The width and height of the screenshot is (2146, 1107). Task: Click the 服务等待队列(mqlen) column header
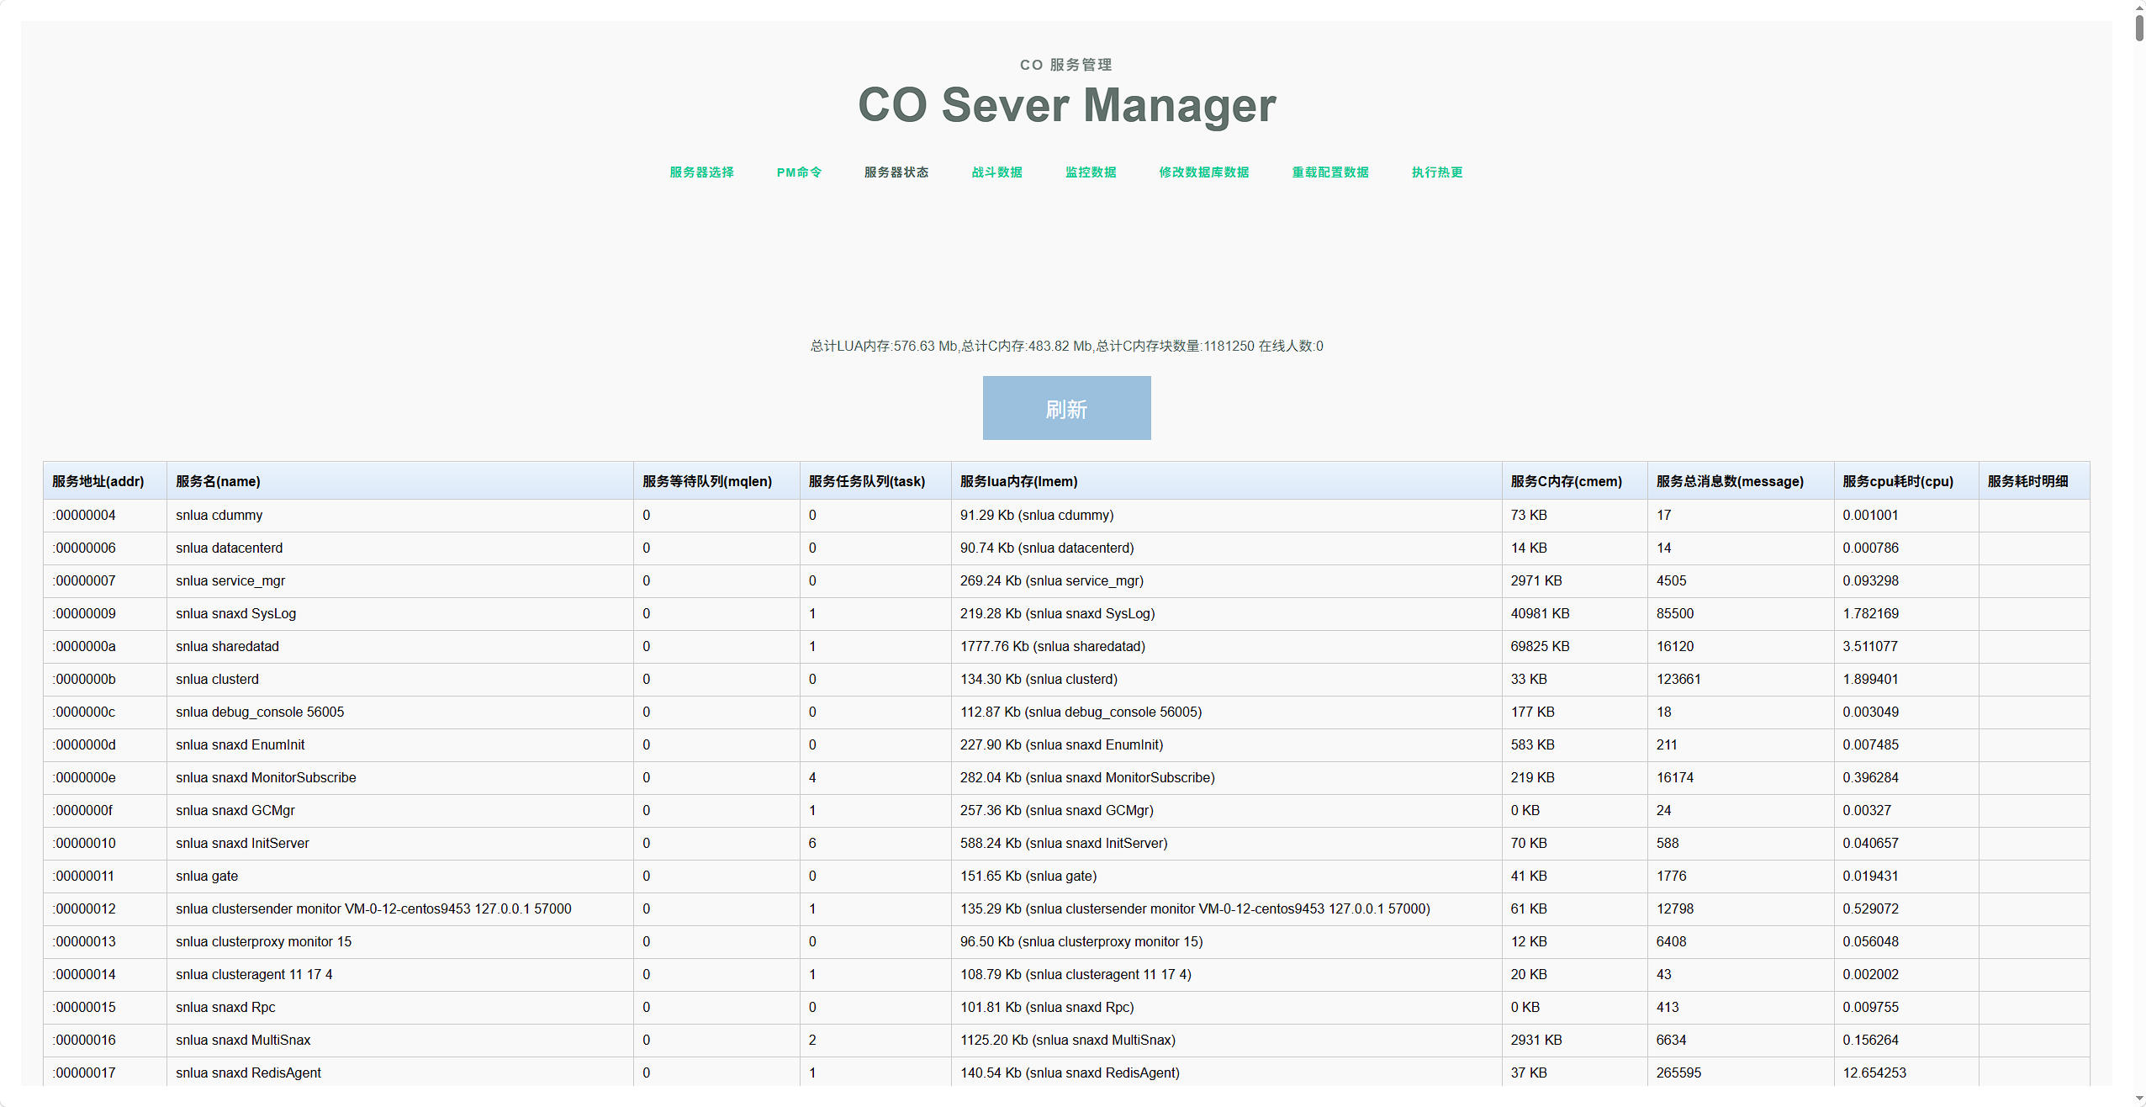(716, 481)
